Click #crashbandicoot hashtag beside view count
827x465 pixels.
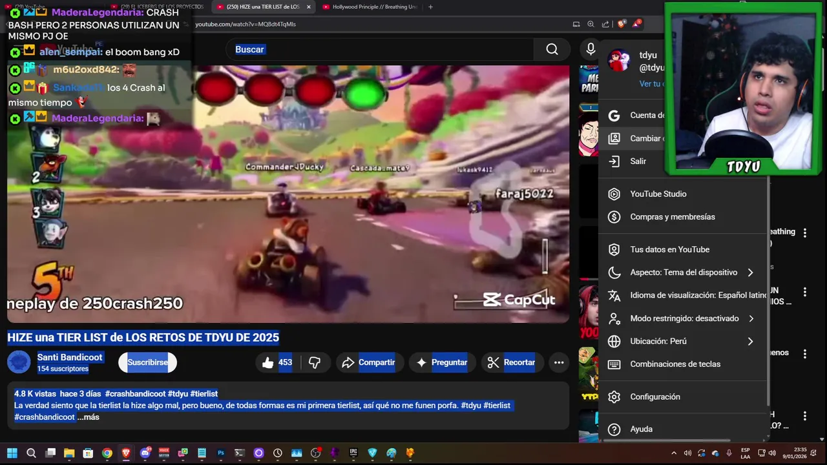click(135, 393)
